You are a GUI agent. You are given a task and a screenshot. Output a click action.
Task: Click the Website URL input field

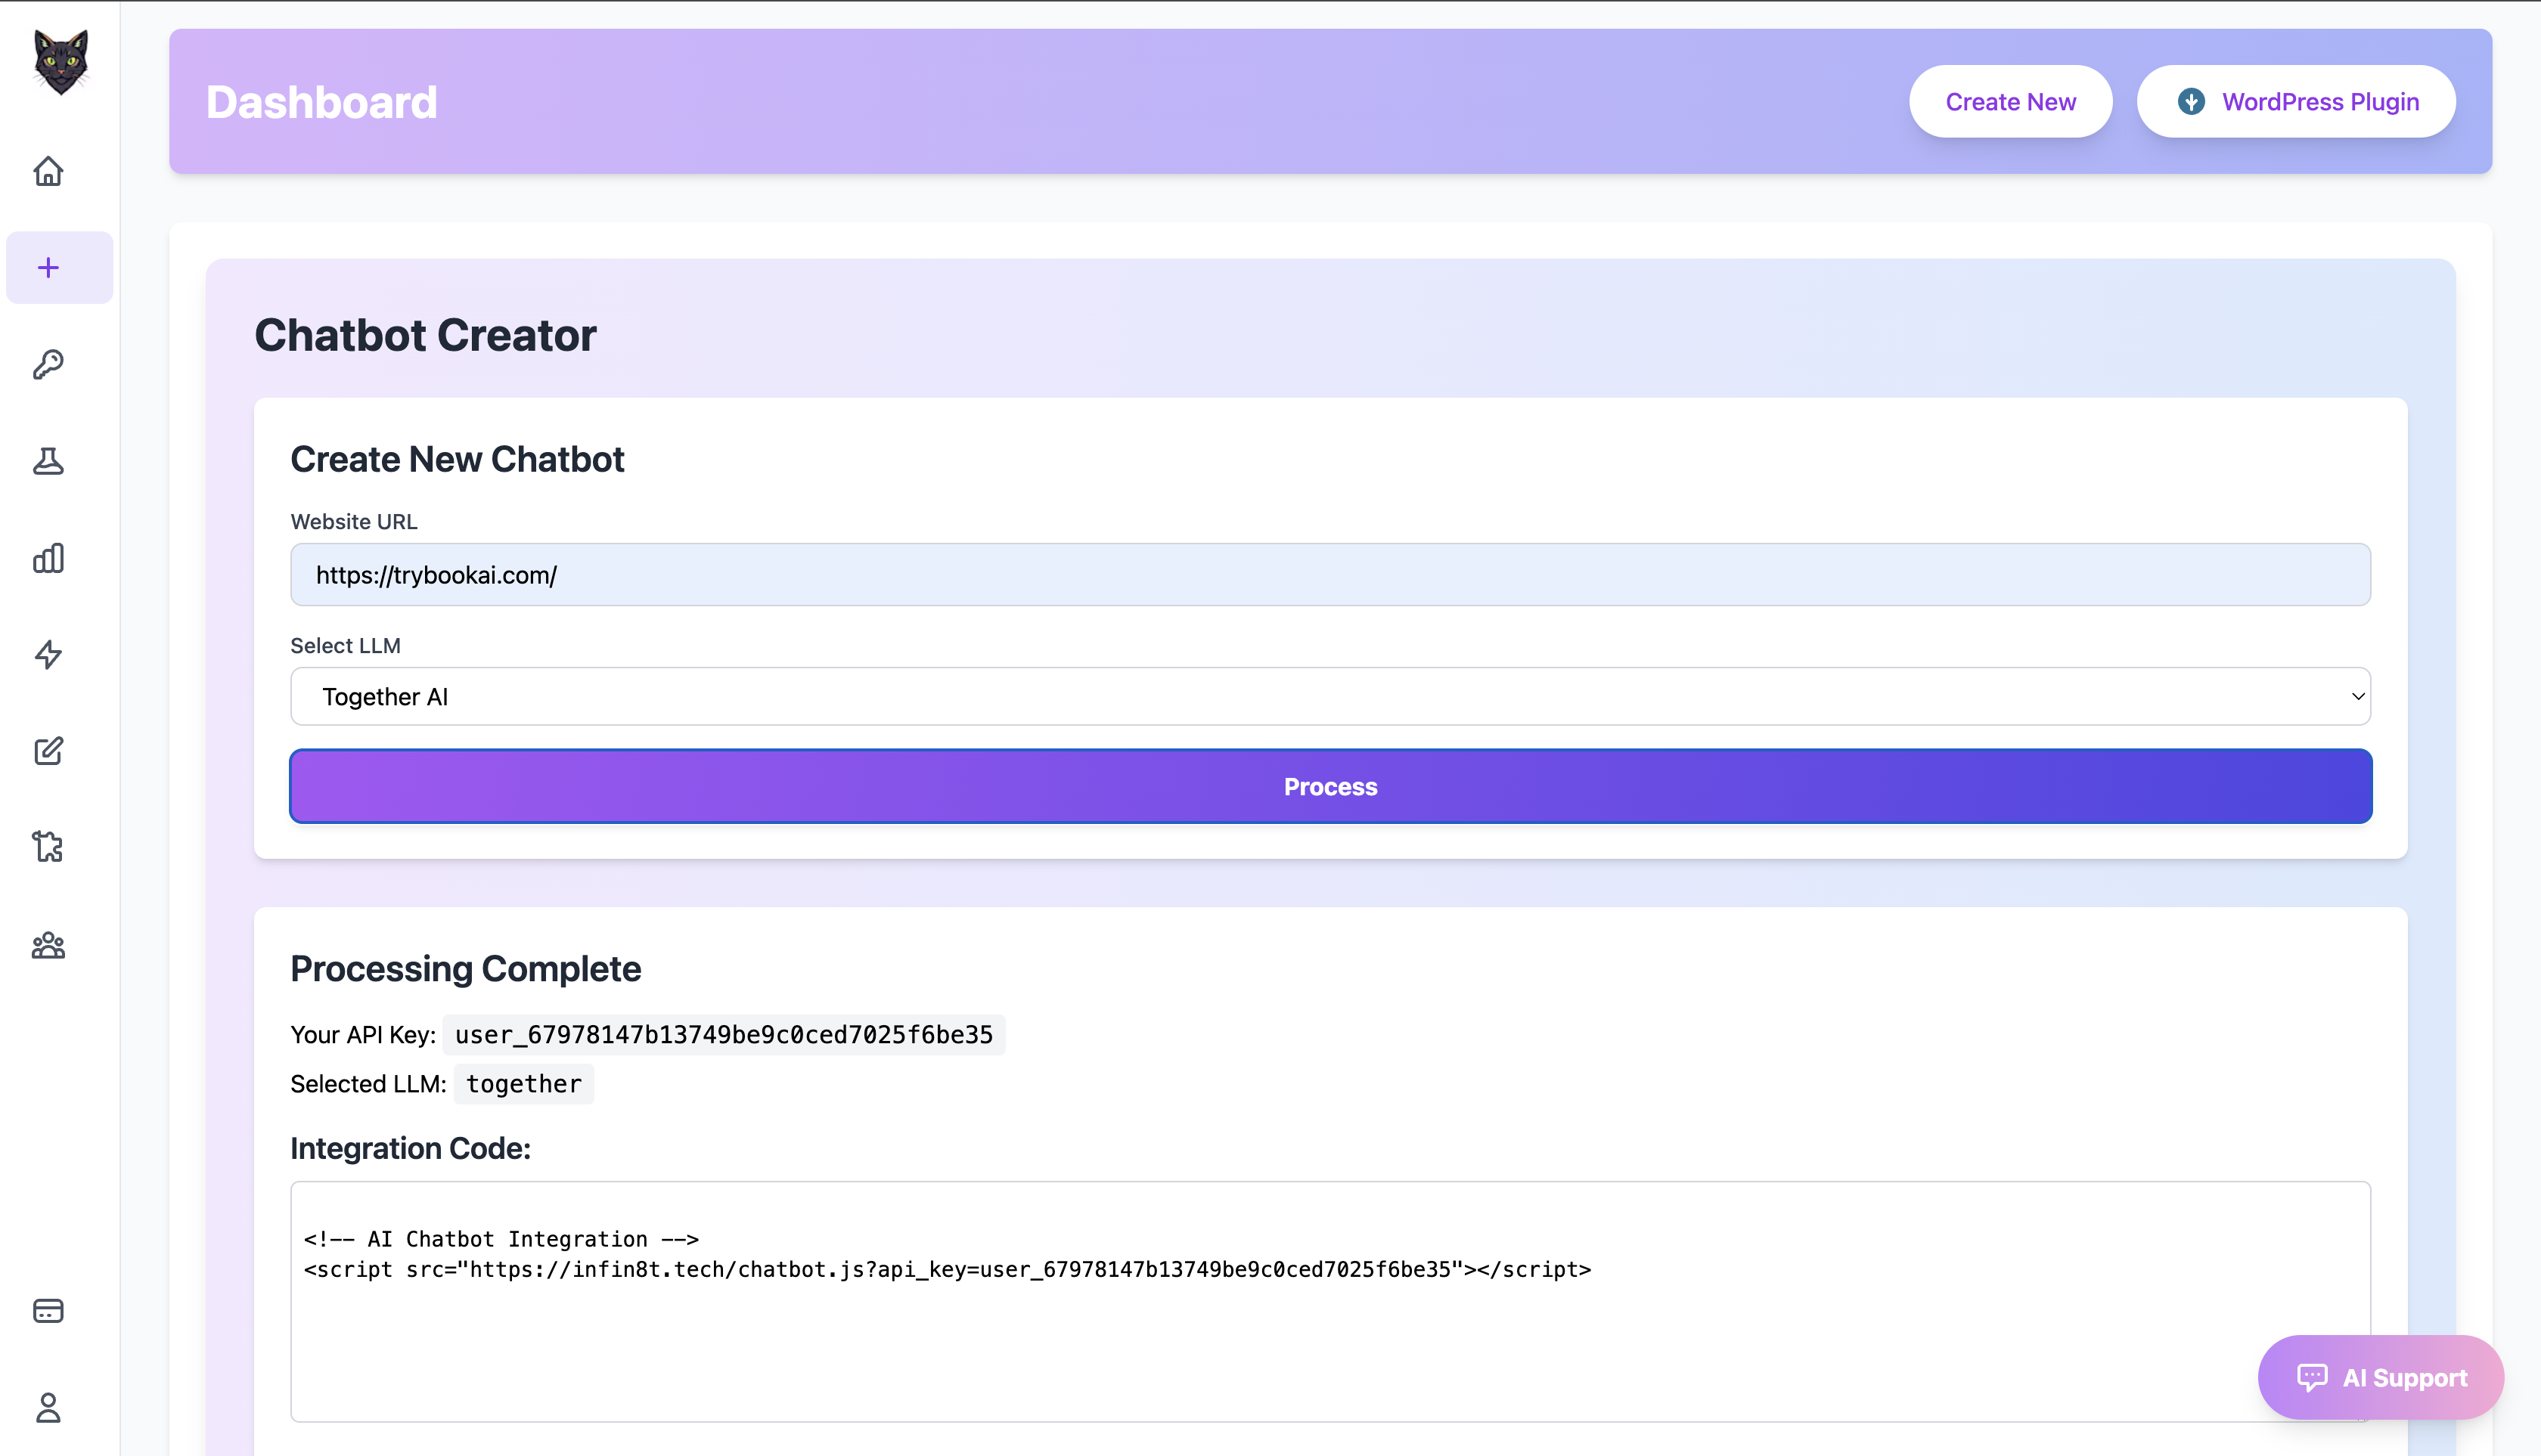[1329, 575]
